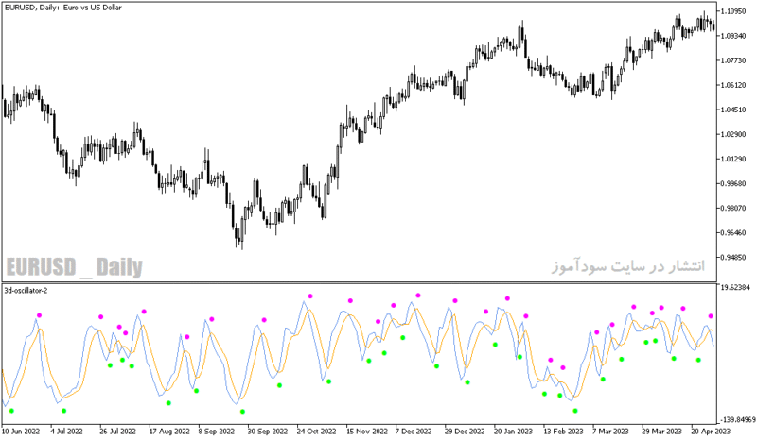Screen dimensions: 757x440
Task: Click the 1.01290 price level label
Action: (x=733, y=159)
